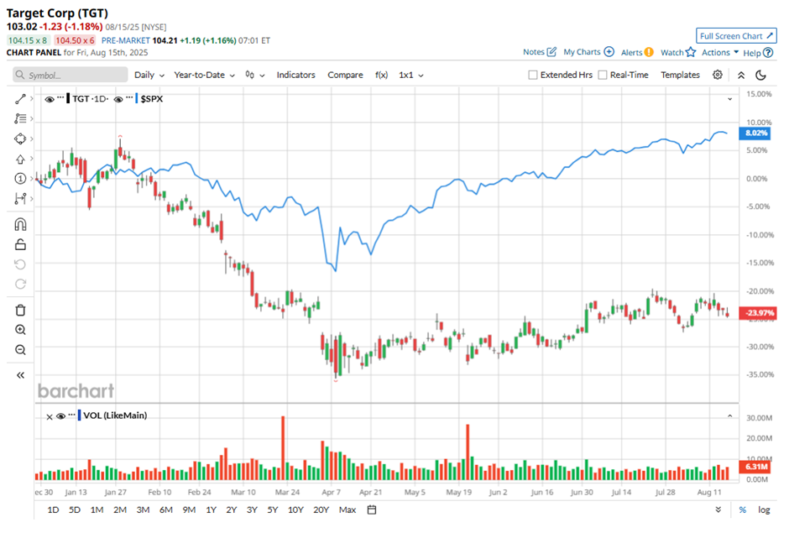
Task: Select the 10Y time range
Action: (x=295, y=509)
